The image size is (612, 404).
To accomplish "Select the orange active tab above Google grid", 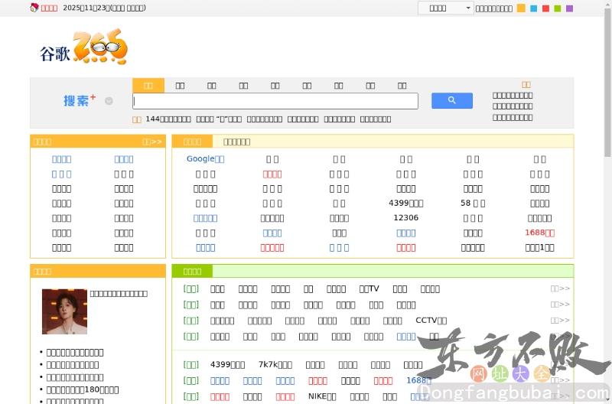I will coord(193,142).
